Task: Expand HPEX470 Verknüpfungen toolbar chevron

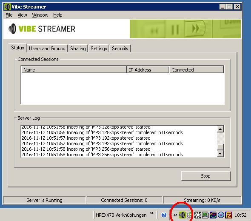Action: coord(152,213)
